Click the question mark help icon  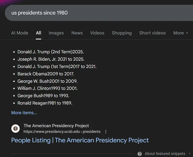point(140,154)
